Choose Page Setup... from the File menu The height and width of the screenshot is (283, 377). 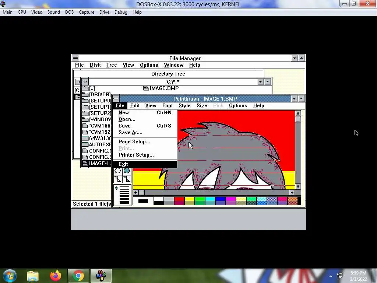[x=145, y=141]
